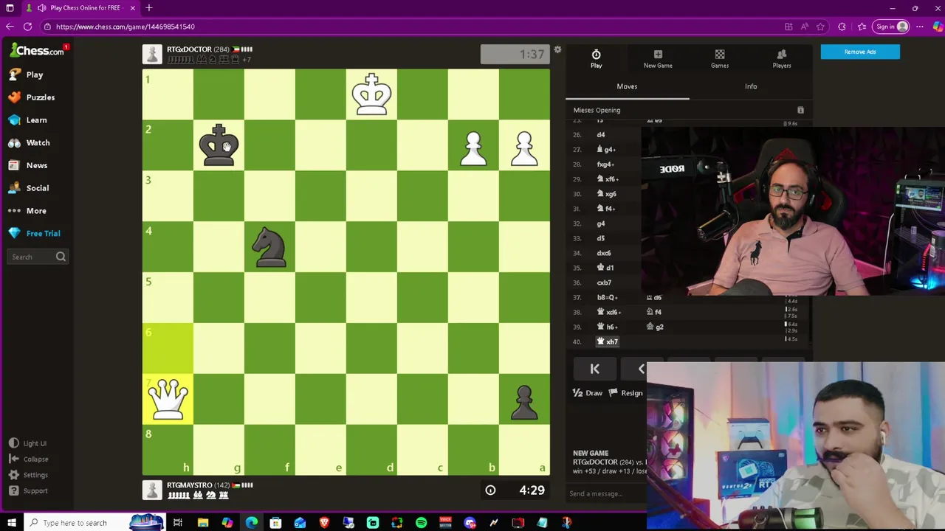Image resolution: width=945 pixels, height=531 pixels.
Task: Click the browser address bar URL
Action: tap(126, 27)
